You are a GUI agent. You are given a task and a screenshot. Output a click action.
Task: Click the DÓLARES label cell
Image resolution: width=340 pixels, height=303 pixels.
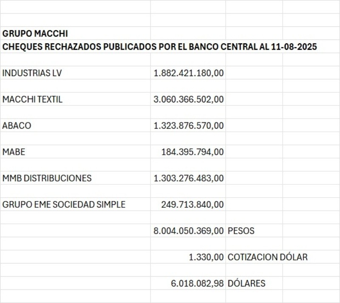(246, 283)
